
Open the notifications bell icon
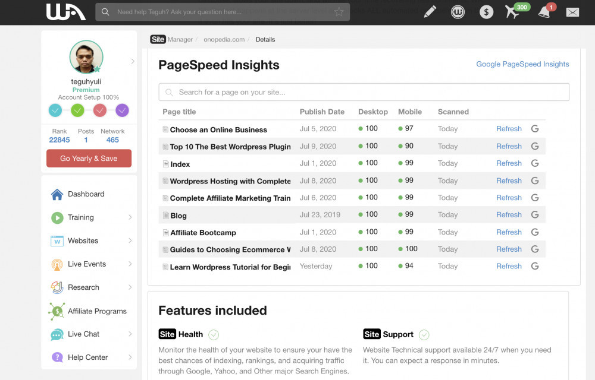544,12
